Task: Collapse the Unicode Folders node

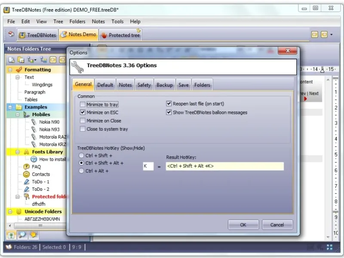Action: (10, 212)
